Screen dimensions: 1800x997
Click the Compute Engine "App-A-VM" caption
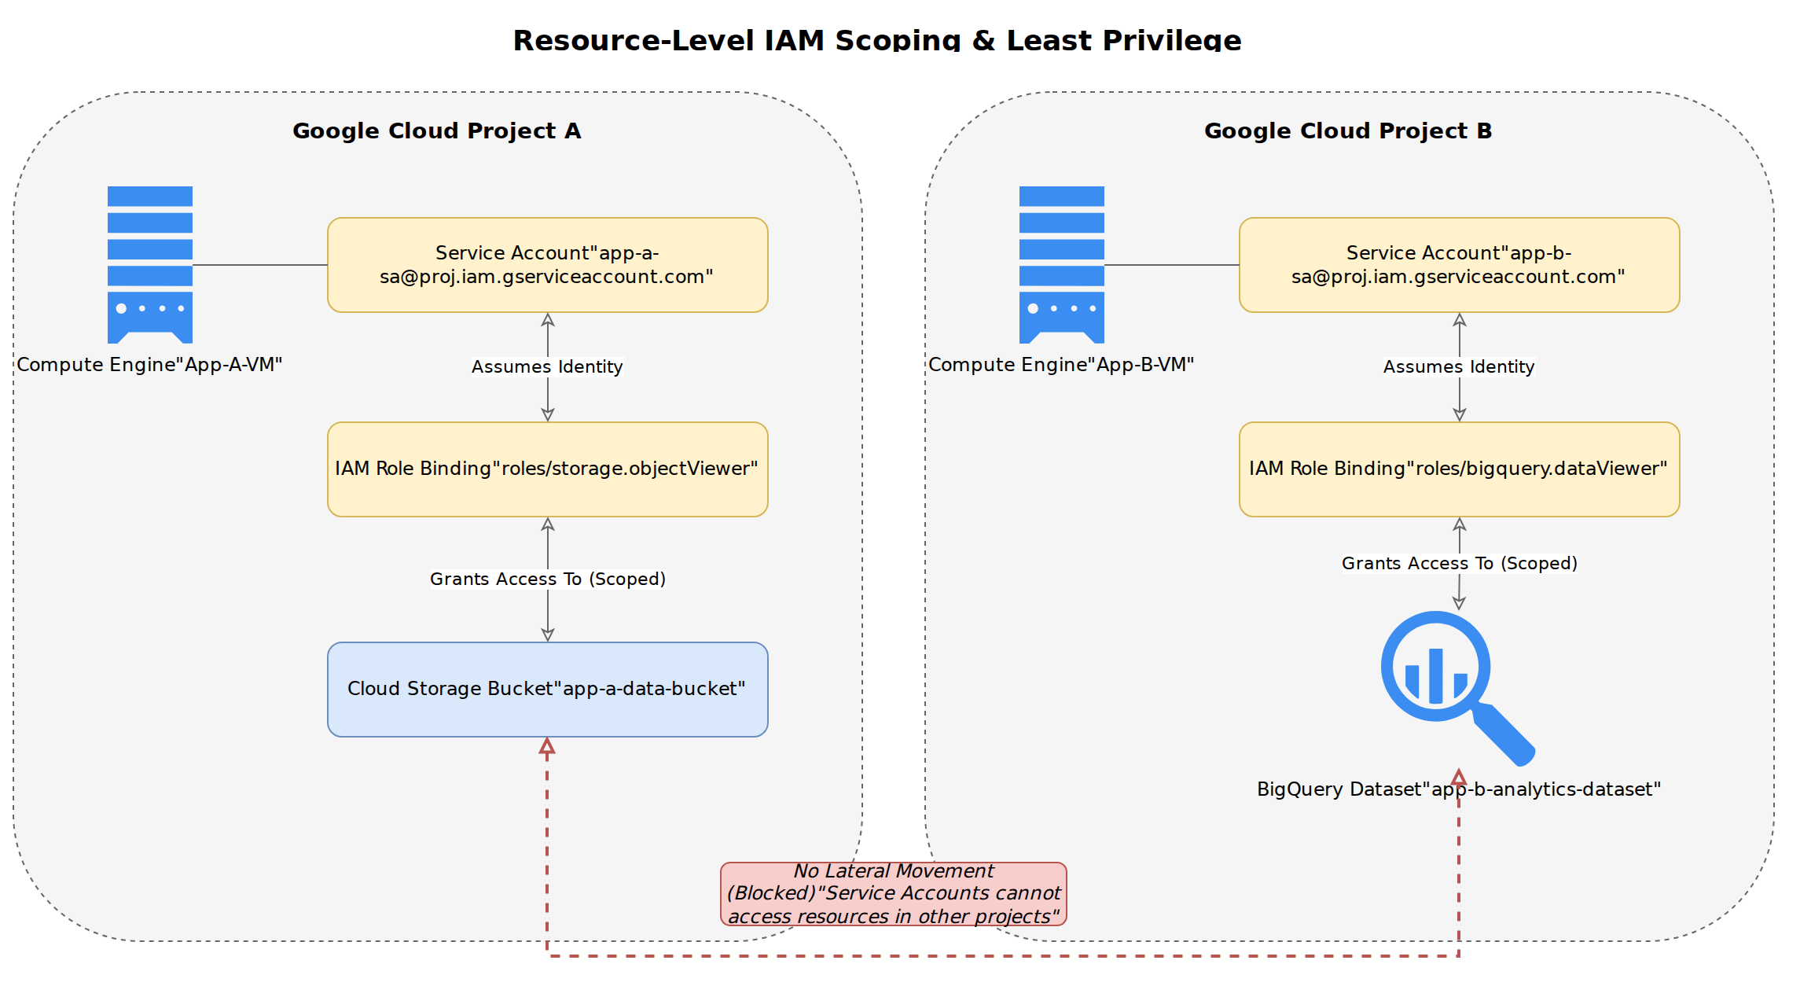click(x=149, y=365)
